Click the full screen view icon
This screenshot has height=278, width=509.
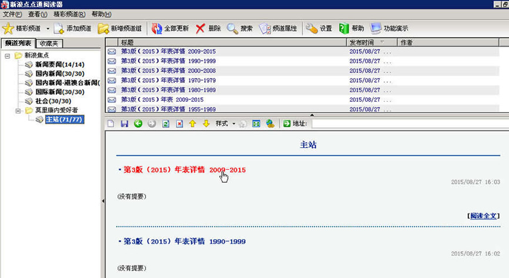click(256, 124)
